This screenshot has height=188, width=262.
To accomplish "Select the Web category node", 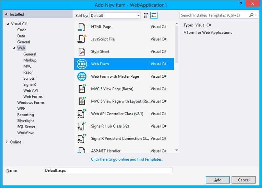I will coord(21,48).
